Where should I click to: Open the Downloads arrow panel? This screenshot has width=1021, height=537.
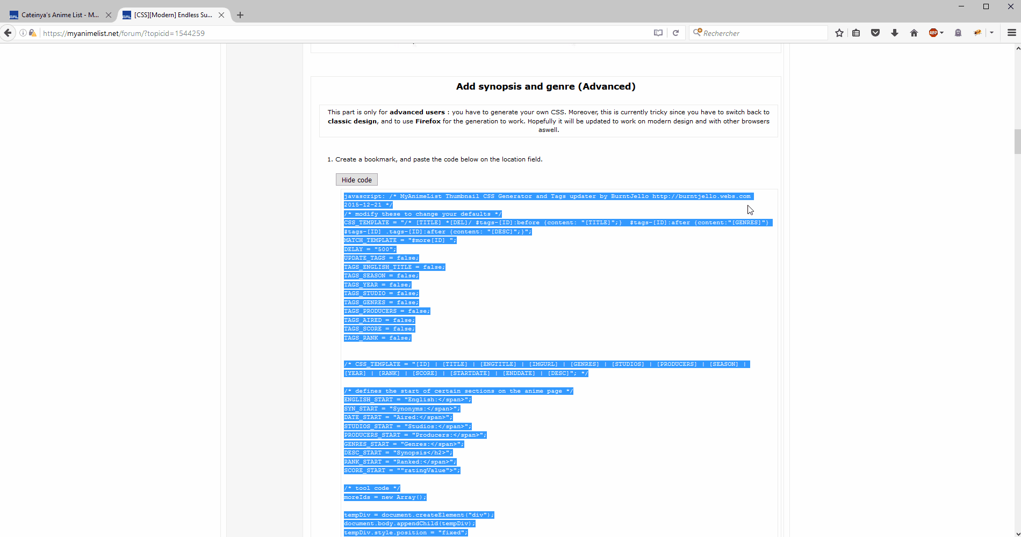point(894,33)
